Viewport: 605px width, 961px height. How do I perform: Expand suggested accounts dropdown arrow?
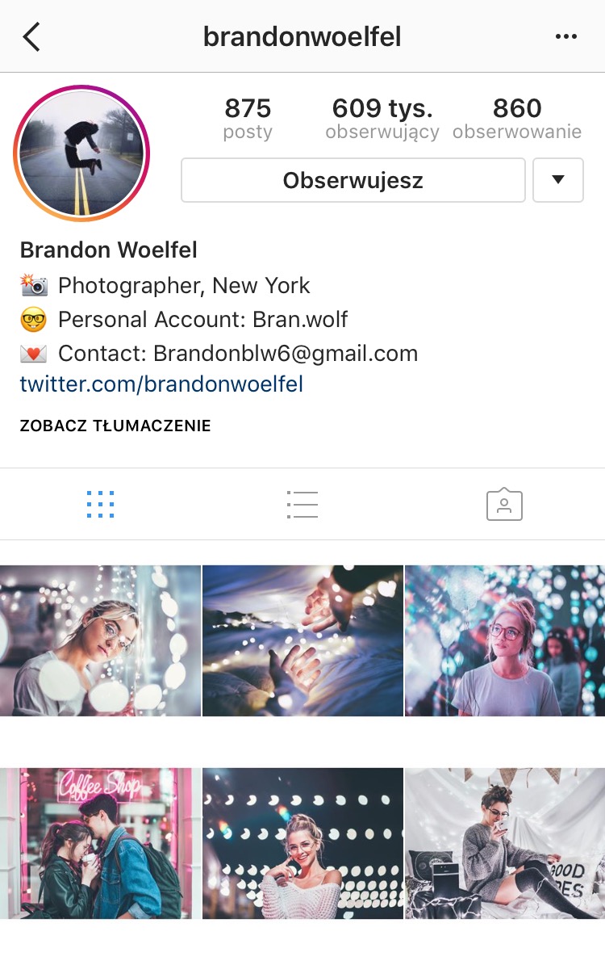point(558,180)
